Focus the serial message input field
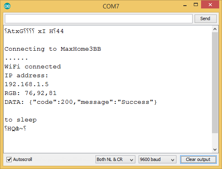The width and height of the screenshot is (222, 169). 99,19
